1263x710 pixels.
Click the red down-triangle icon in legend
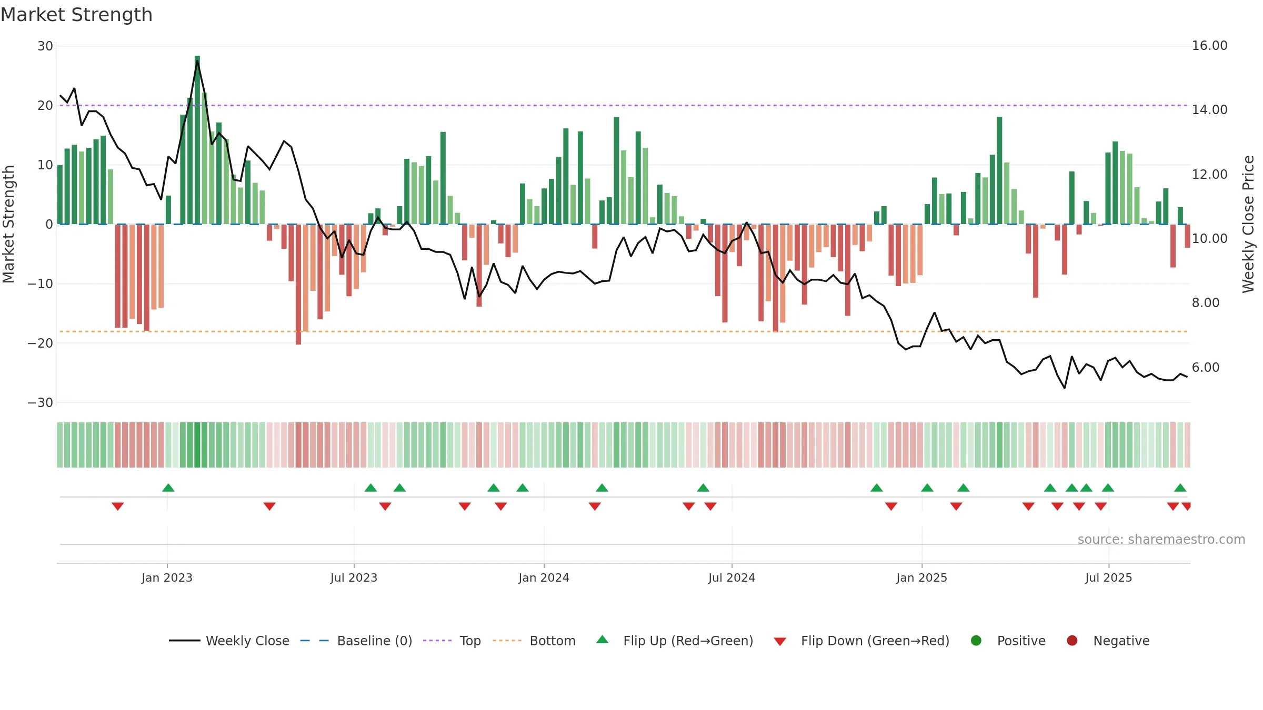780,642
